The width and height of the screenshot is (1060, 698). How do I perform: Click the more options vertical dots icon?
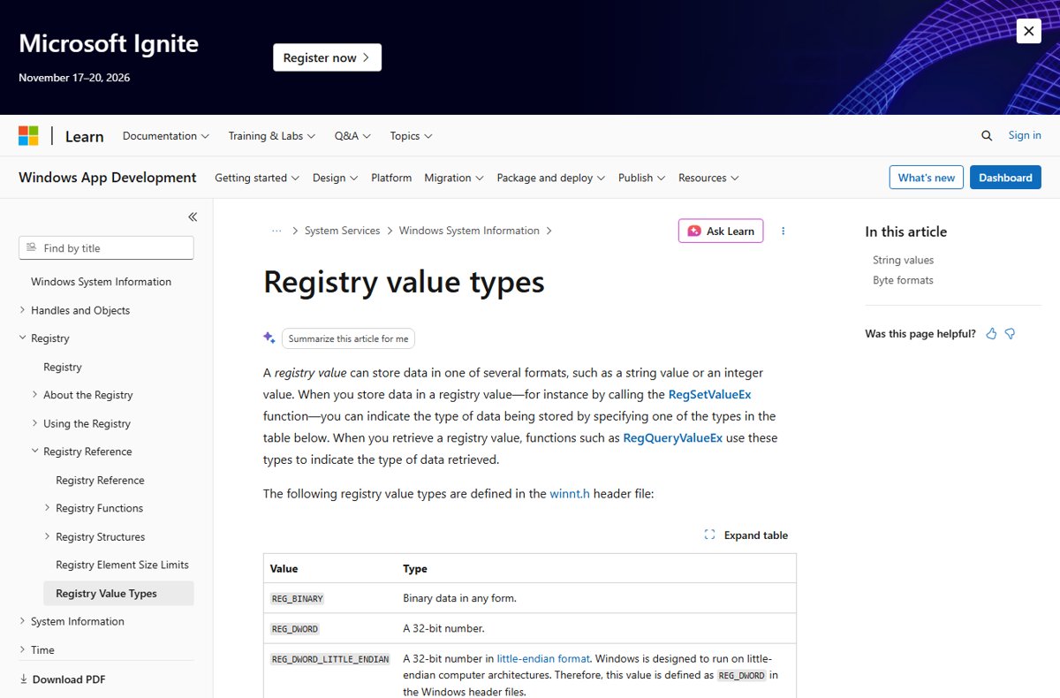pos(783,231)
